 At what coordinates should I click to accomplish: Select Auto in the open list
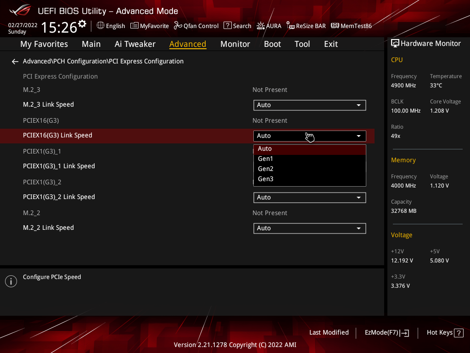click(310, 149)
